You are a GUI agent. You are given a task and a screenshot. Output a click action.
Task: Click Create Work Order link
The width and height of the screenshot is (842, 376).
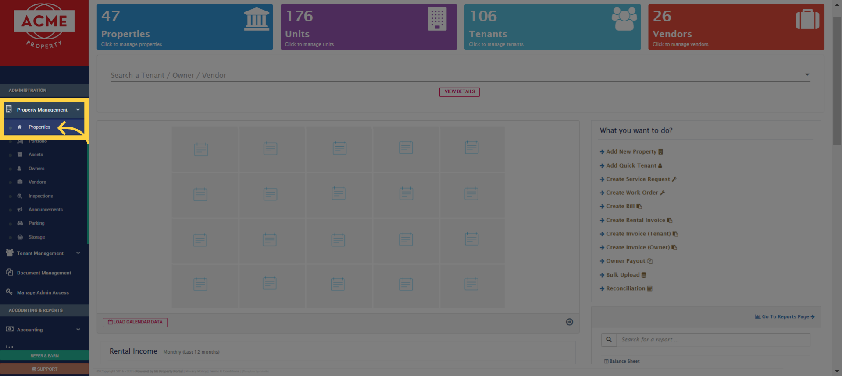coord(632,193)
